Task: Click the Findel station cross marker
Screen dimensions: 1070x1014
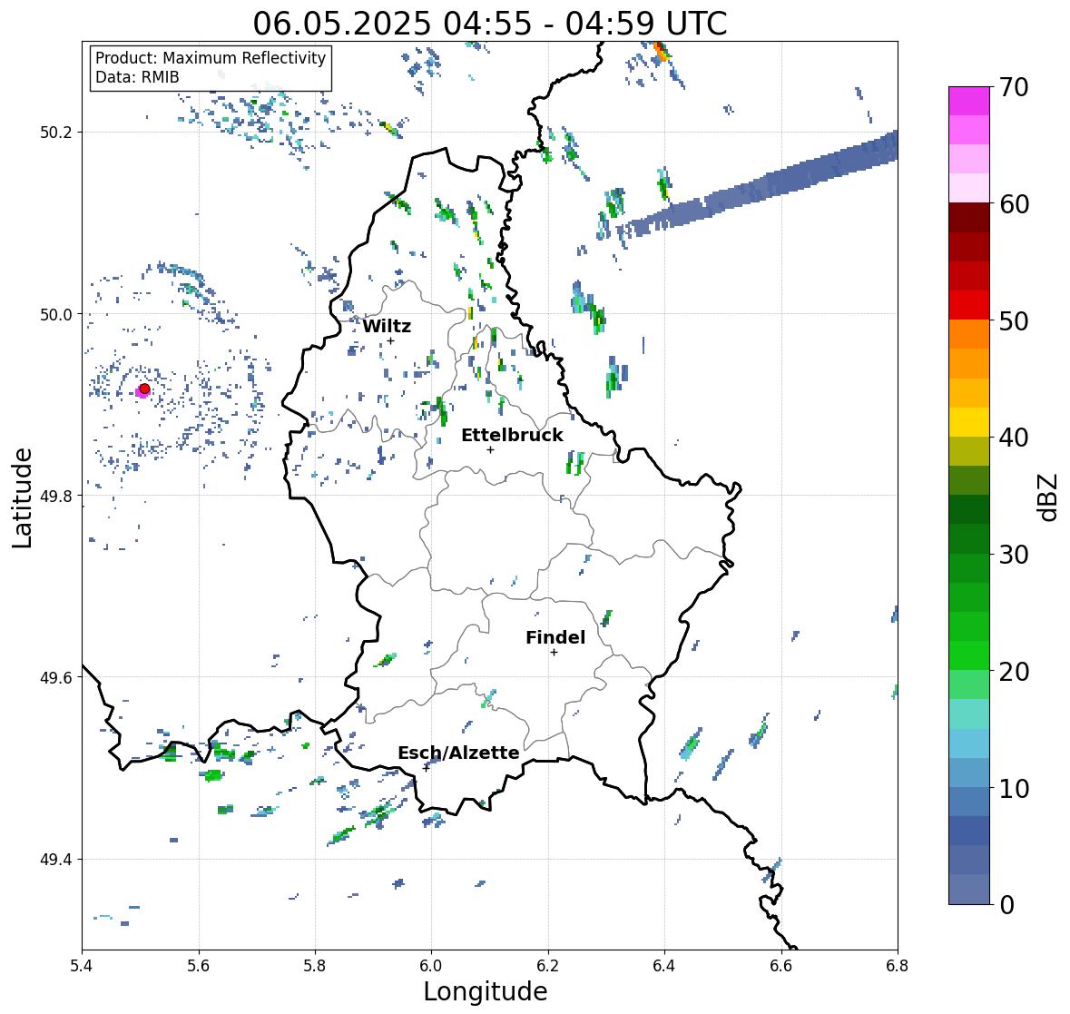Action: [x=554, y=653]
